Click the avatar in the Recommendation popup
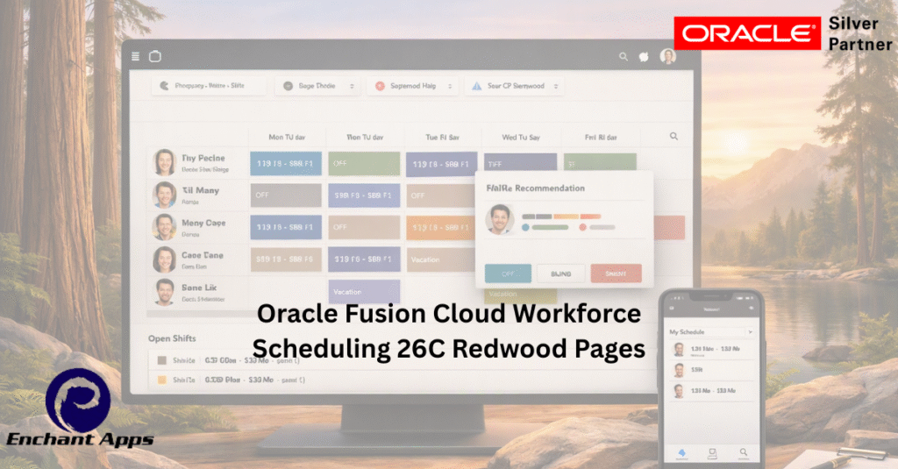 (499, 219)
